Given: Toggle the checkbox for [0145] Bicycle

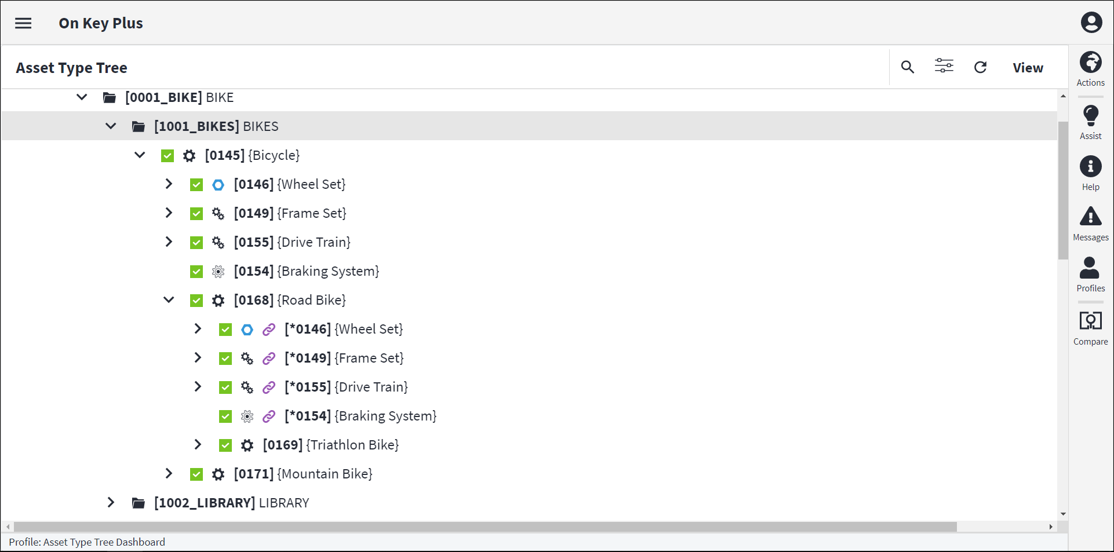Looking at the screenshot, I should pos(168,156).
